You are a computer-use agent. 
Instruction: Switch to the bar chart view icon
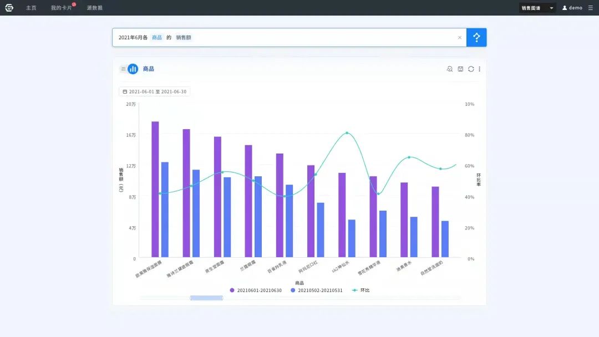click(x=133, y=69)
